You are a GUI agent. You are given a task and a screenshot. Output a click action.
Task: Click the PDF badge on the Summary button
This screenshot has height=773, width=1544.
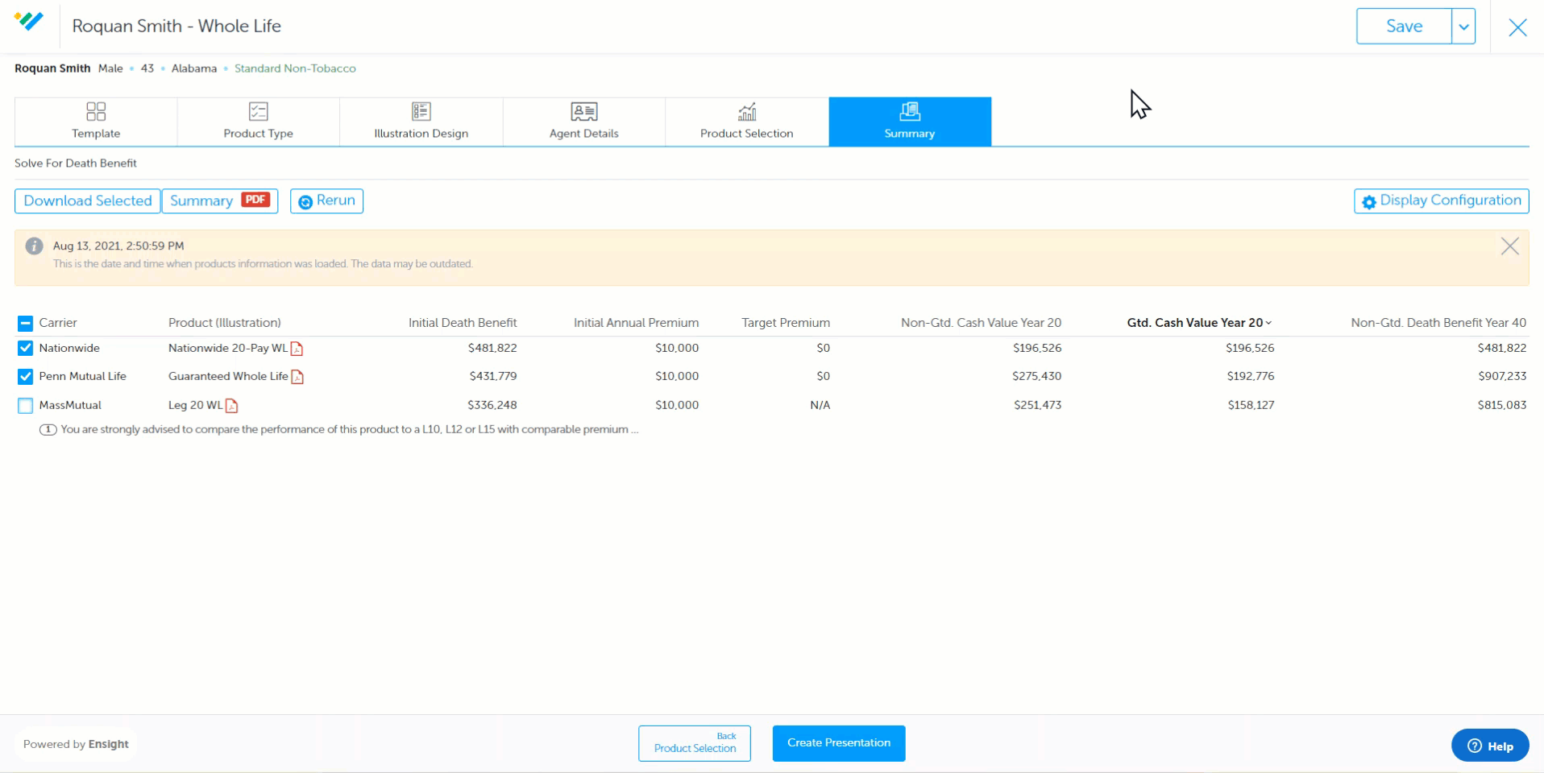pos(255,200)
